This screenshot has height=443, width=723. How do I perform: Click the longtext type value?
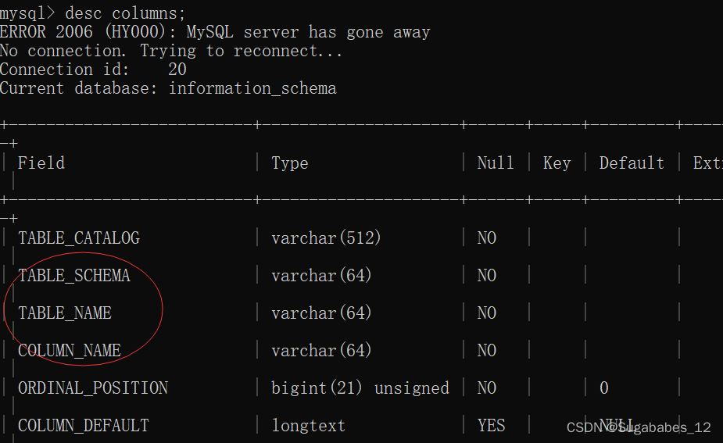(308, 426)
